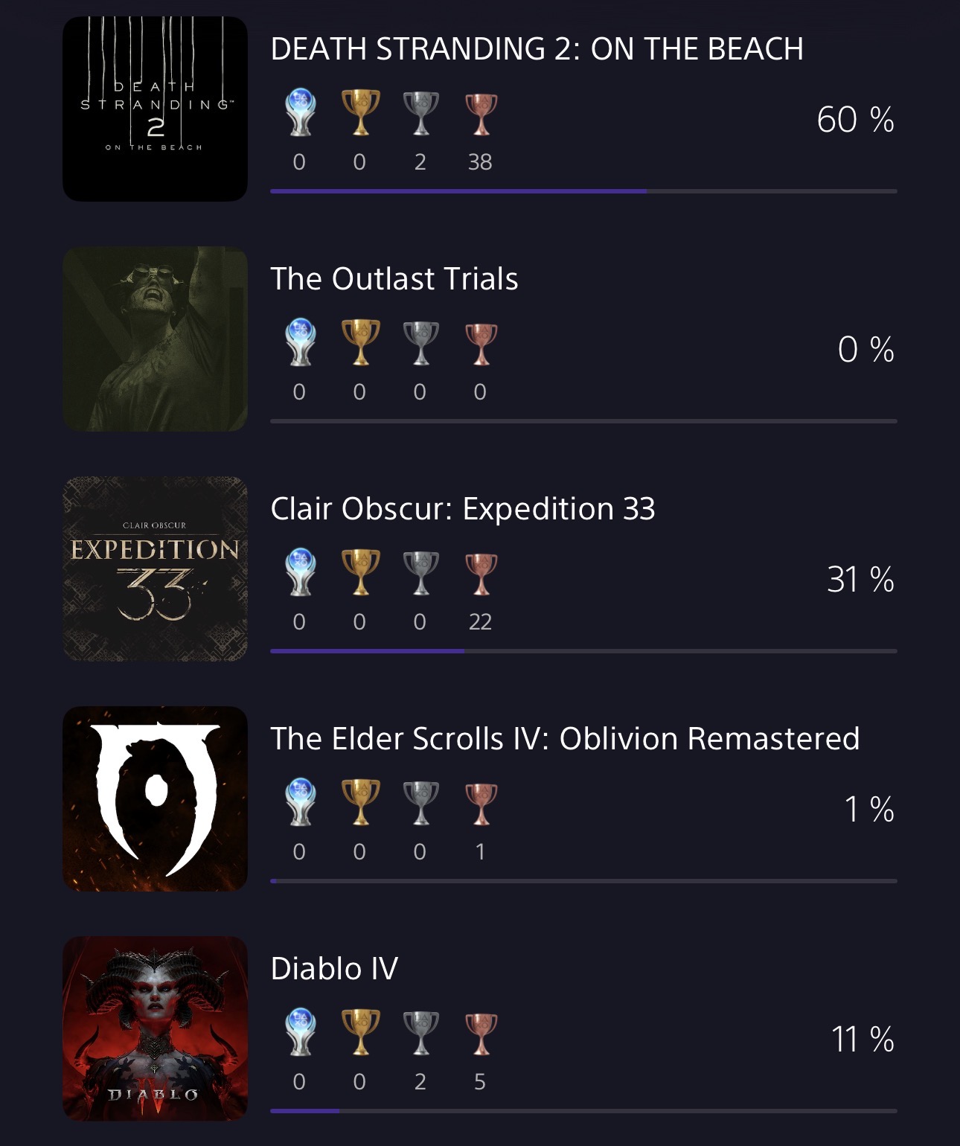Viewport: 960px width, 1146px height.
Task: Open The Outlast Trials cover art
Action: pyautogui.click(x=155, y=339)
